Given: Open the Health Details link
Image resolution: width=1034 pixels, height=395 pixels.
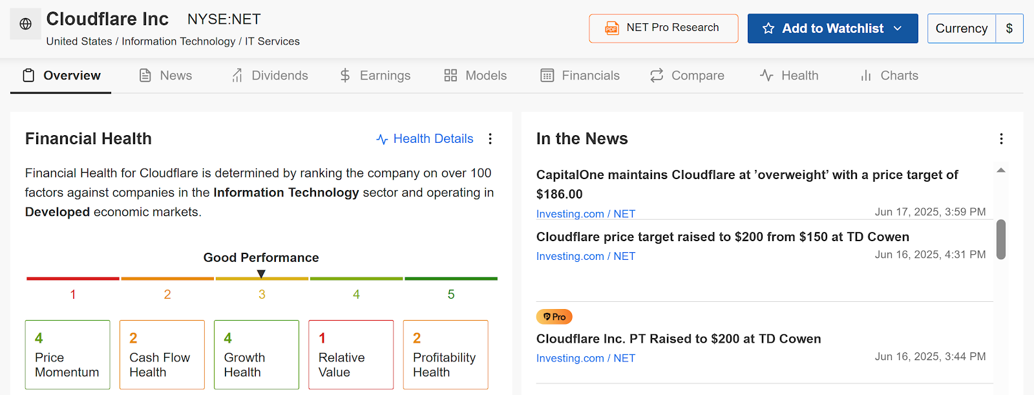Looking at the screenshot, I should click(x=425, y=139).
